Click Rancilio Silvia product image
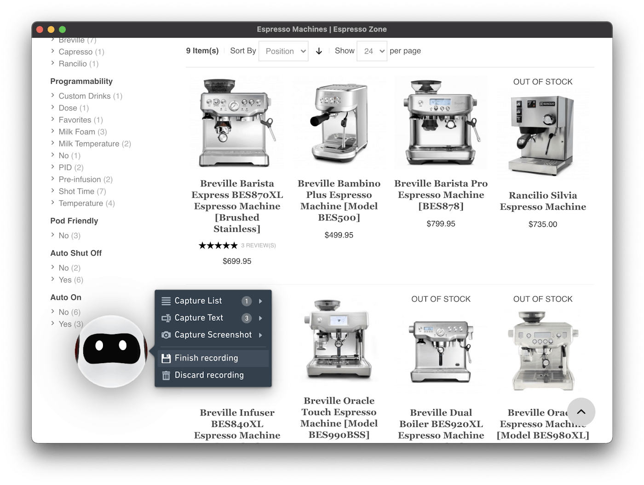Viewport: 644px width, 485px height. click(x=543, y=135)
